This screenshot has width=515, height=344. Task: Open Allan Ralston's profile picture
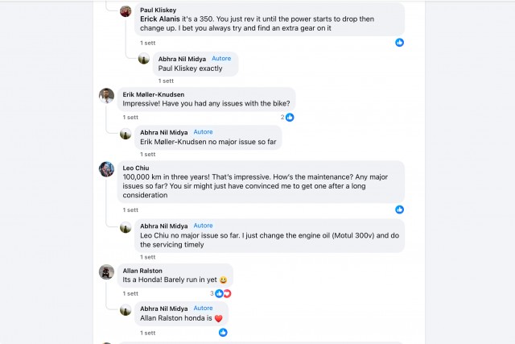106,272
